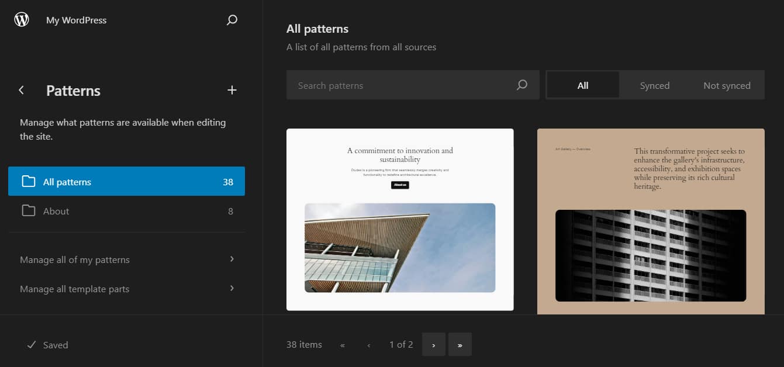Select the All patterns category
The height and width of the screenshot is (367, 784).
(126, 181)
